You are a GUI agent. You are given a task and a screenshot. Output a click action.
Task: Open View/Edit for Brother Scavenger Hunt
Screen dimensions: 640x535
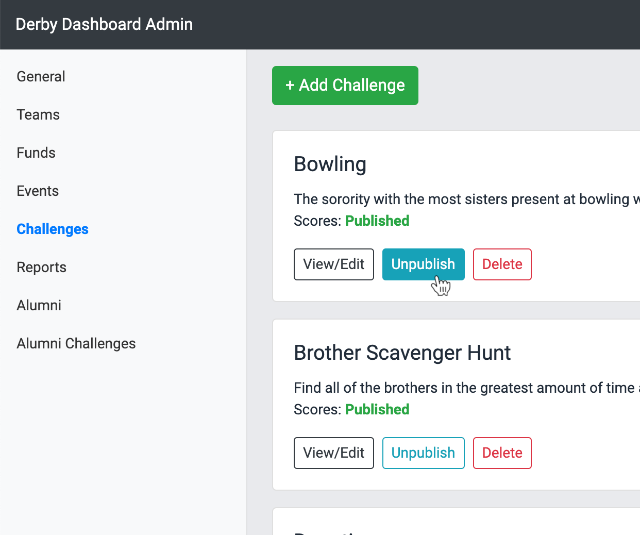pos(333,453)
